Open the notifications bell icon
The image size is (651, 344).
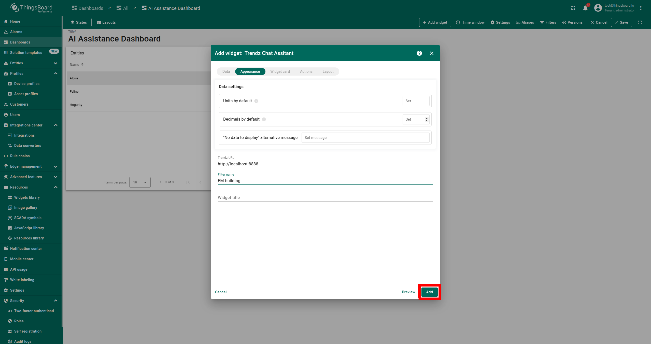pos(585,8)
